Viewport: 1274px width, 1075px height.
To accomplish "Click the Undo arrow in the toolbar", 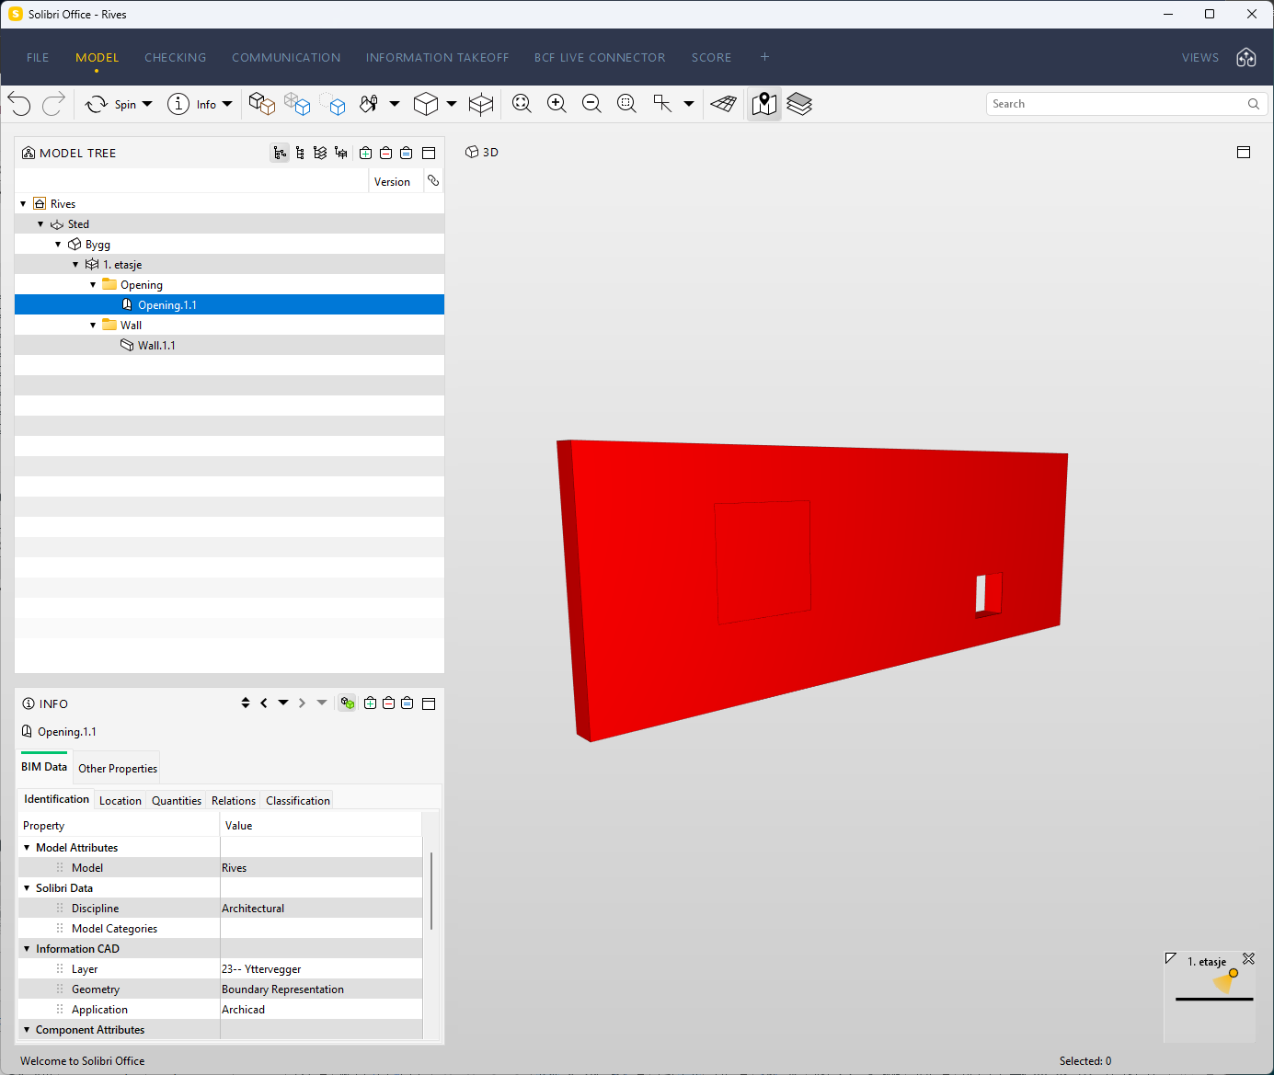I will tap(19, 104).
